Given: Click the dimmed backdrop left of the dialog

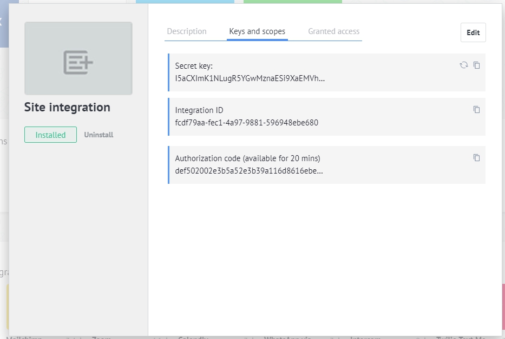Looking at the screenshot, I should pos(4,189).
